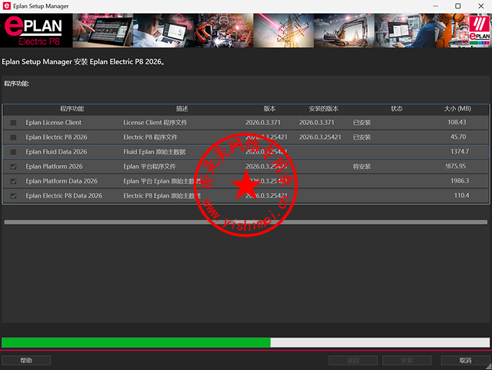The image size is (492, 370).
Task: Maximize the Eplan Setup Manager window
Action: click(458, 6)
